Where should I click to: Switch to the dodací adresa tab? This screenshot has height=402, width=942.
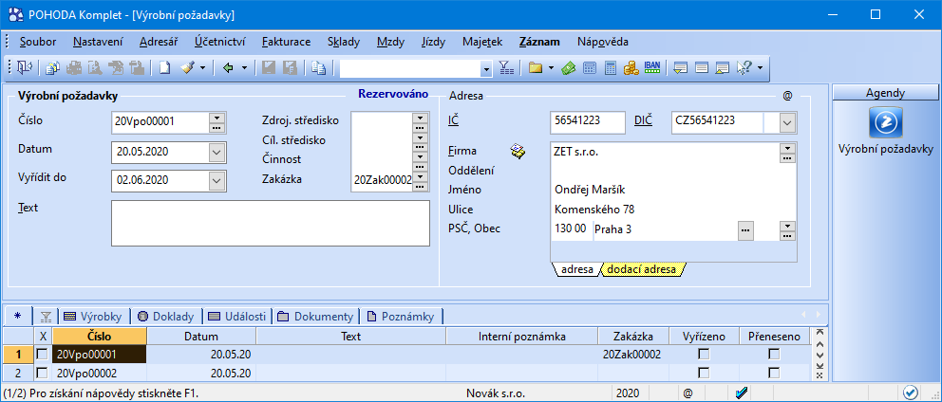click(642, 269)
